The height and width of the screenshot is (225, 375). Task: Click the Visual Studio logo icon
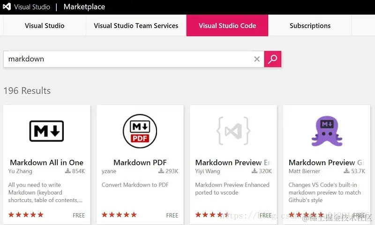click(7, 7)
